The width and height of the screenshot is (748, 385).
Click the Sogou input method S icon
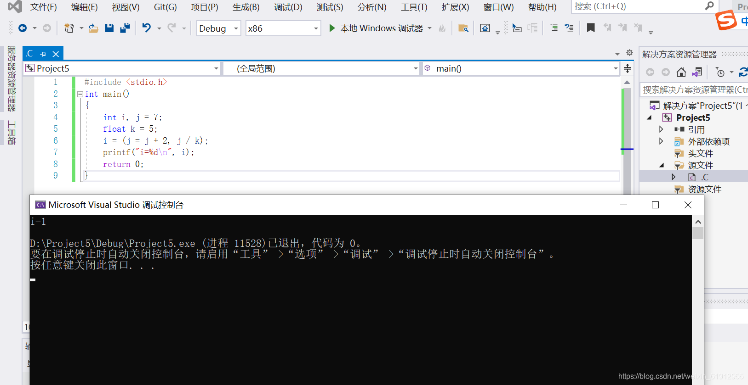(726, 20)
